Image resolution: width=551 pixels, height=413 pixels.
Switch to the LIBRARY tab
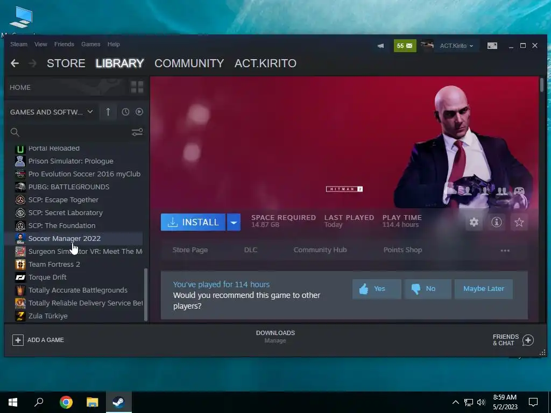pyautogui.click(x=119, y=63)
